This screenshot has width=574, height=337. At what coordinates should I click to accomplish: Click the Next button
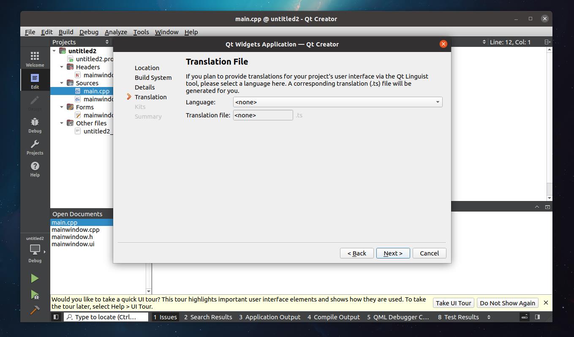(x=393, y=253)
